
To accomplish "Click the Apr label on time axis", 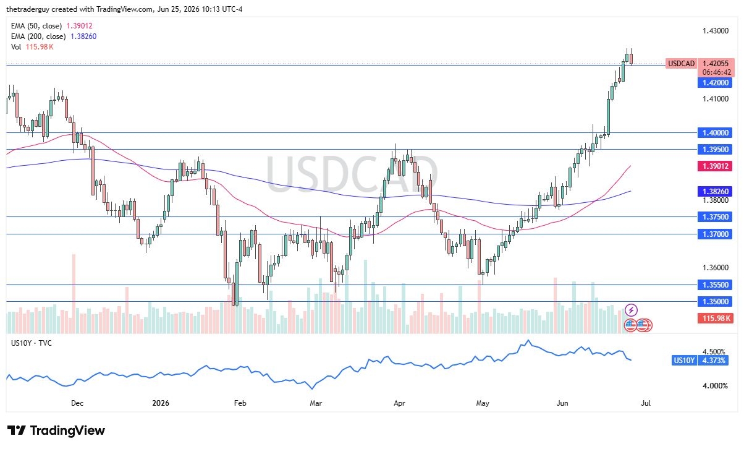I will pyautogui.click(x=399, y=403).
